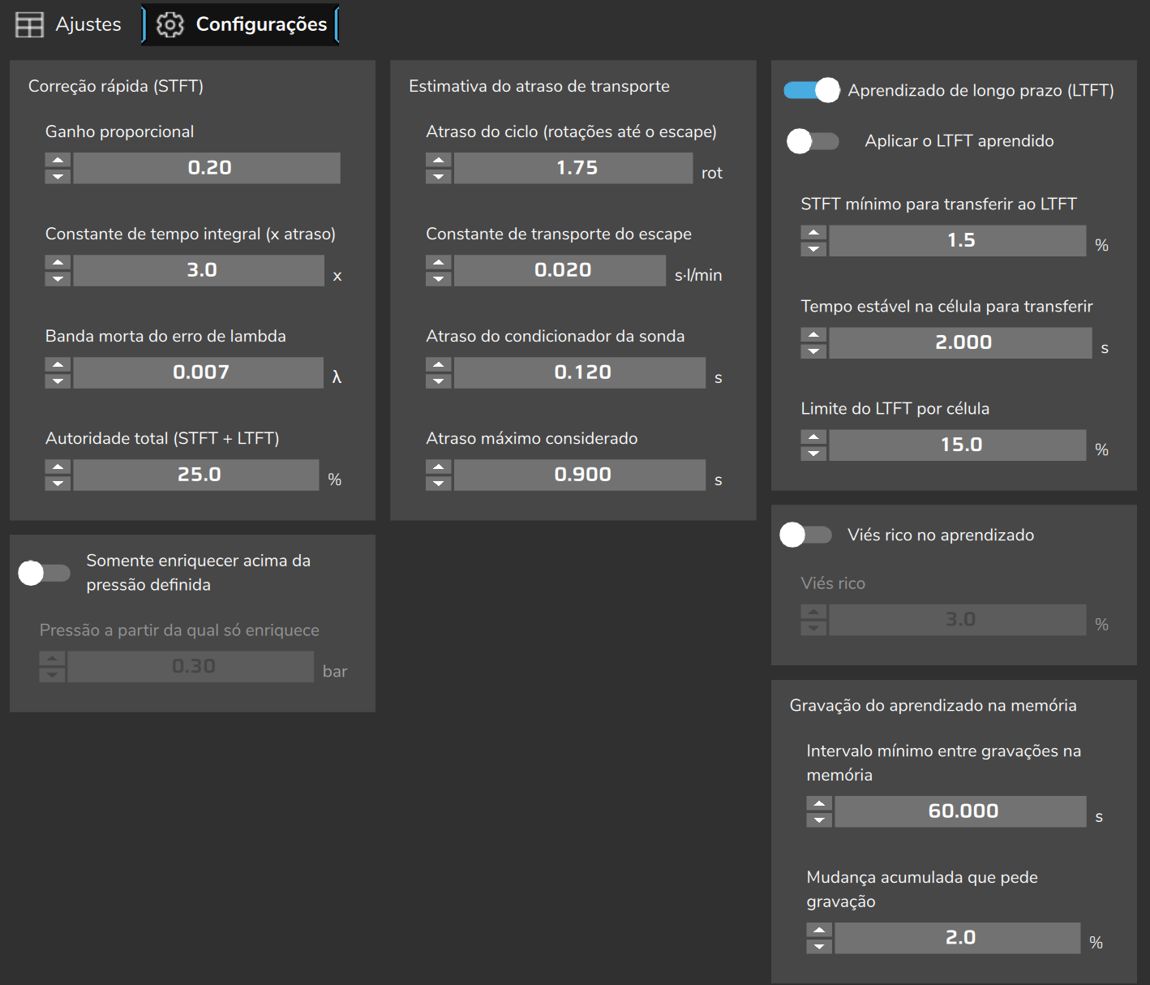Decrease Constante de transporte do escape

click(439, 278)
